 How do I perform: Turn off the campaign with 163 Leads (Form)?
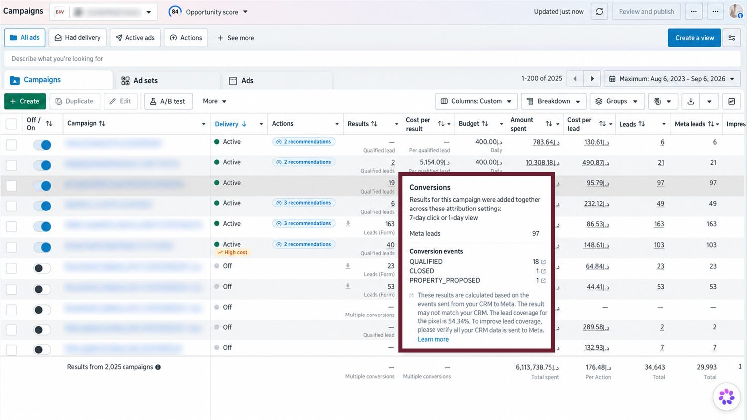[42, 227]
